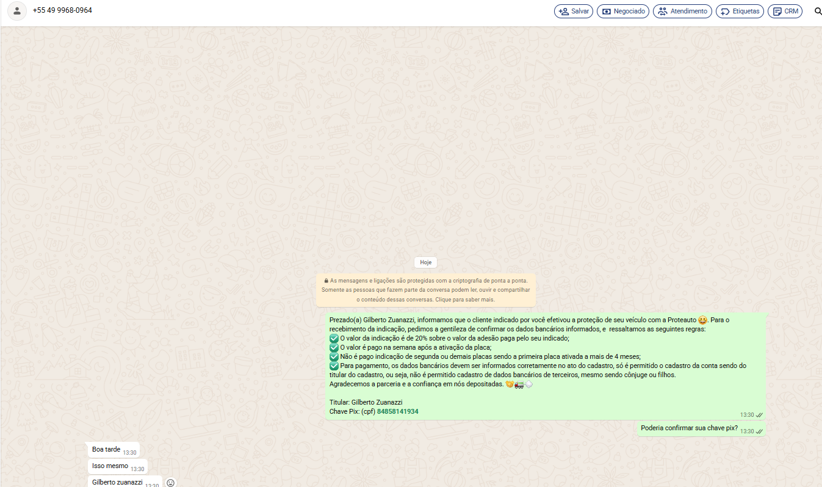The image size is (822, 487).
Task: Click the money icon in Negociado
Action: [606, 11]
